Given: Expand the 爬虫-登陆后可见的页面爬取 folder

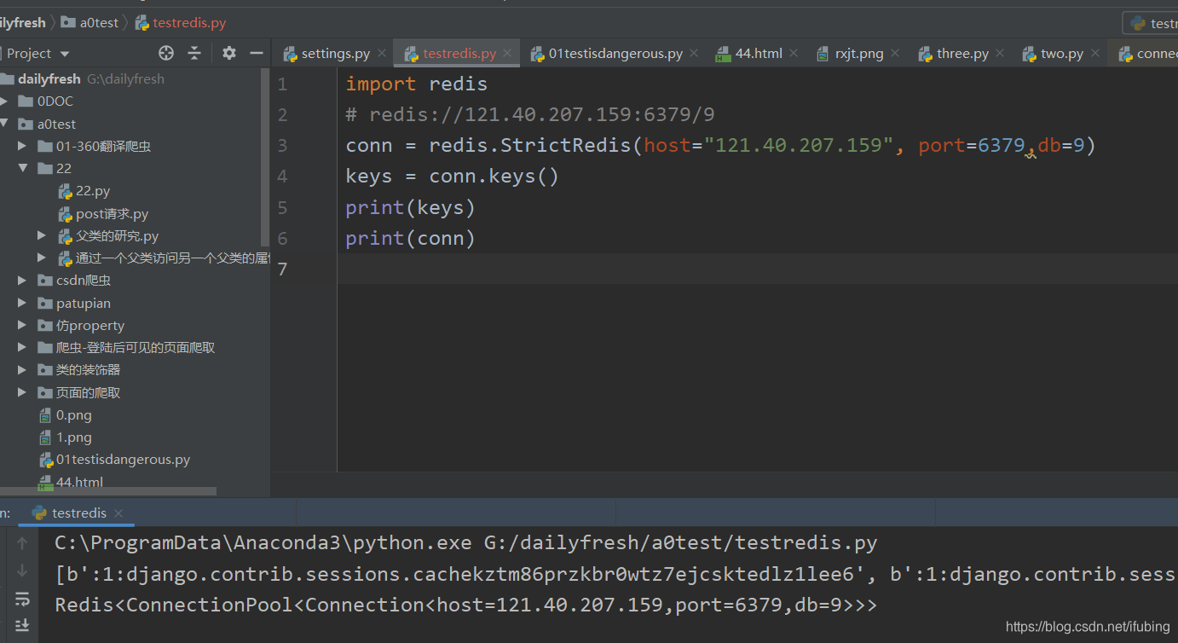Looking at the screenshot, I should coord(22,347).
